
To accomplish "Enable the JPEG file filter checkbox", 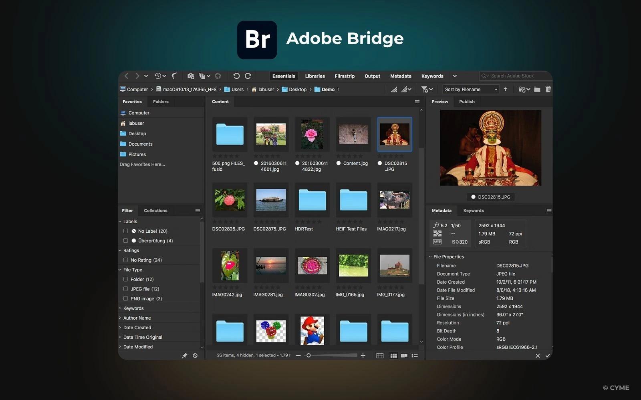I will click(x=126, y=289).
